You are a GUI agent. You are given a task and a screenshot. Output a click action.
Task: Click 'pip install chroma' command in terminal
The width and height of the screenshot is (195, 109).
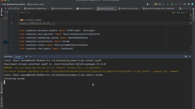(91, 75)
